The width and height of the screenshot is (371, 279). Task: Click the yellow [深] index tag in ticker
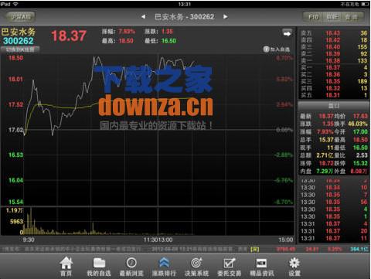(255, 249)
